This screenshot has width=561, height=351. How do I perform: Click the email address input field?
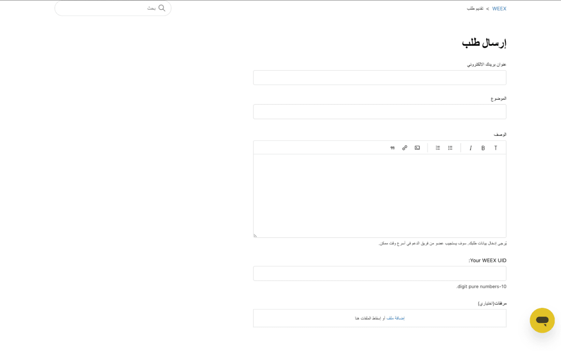point(380,78)
